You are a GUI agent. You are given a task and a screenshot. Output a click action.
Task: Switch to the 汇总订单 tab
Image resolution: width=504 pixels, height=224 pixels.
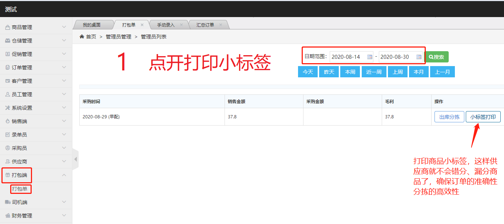[x=205, y=25]
